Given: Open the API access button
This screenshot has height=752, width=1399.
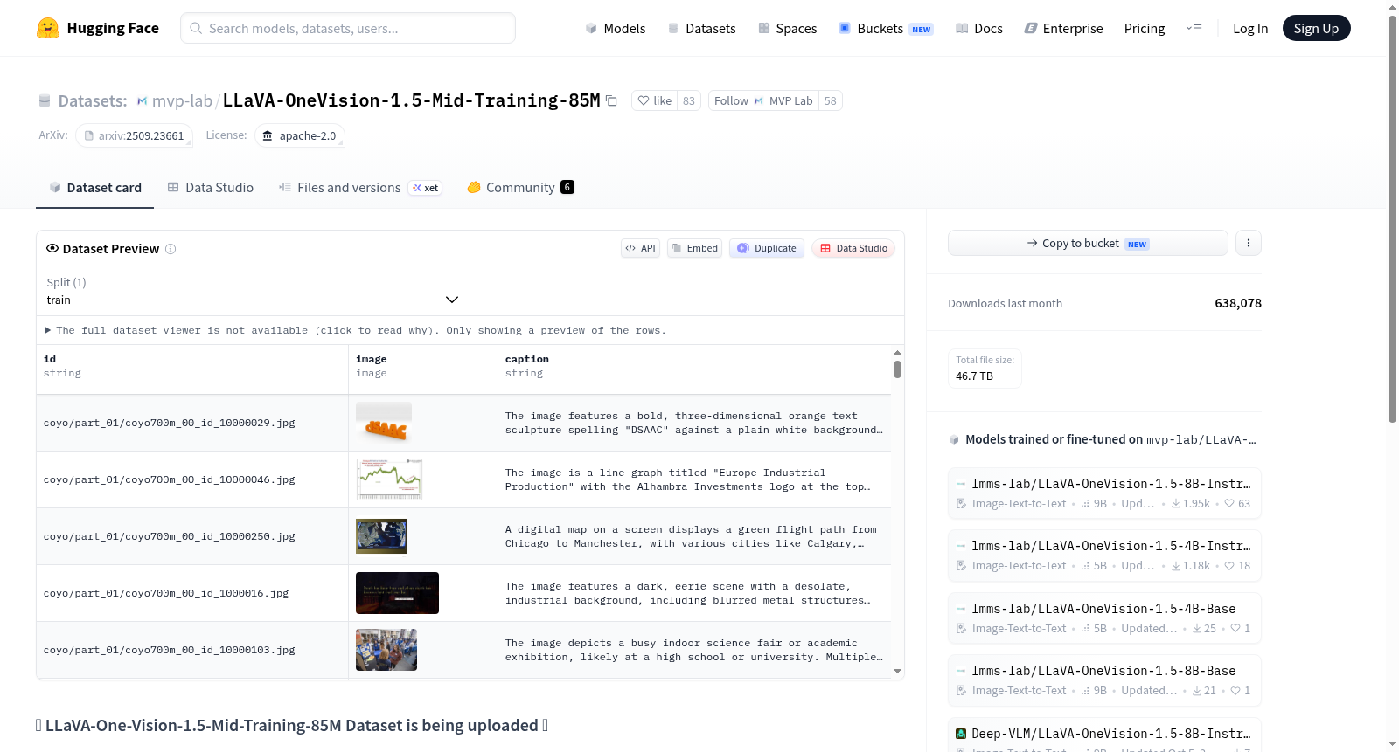Looking at the screenshot, I should click(x=640, y=248).
